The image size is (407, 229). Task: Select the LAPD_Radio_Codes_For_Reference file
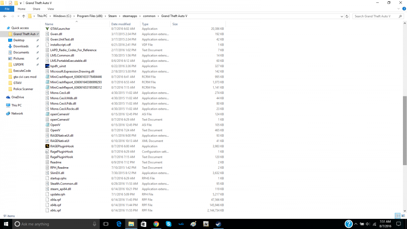click(x=73, y=50)
